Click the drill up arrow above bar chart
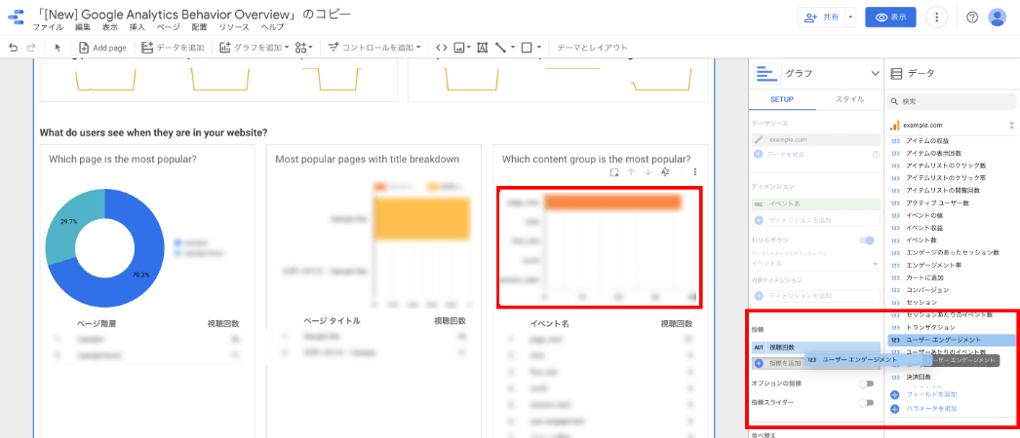1020x438 pixels. pyautogui.click(x=630, y=172)
